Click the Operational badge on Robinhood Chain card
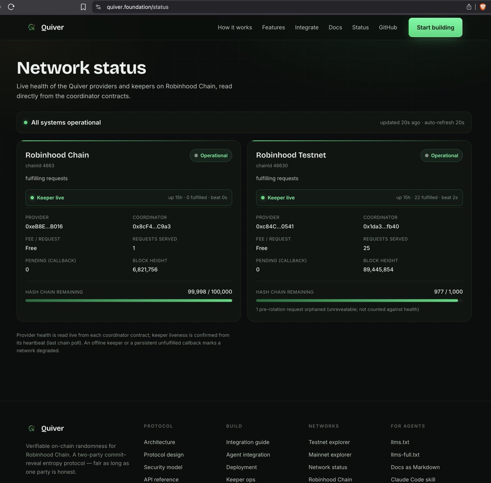The height and width of the screenshot is (483, 491). (x=211, y=156)
